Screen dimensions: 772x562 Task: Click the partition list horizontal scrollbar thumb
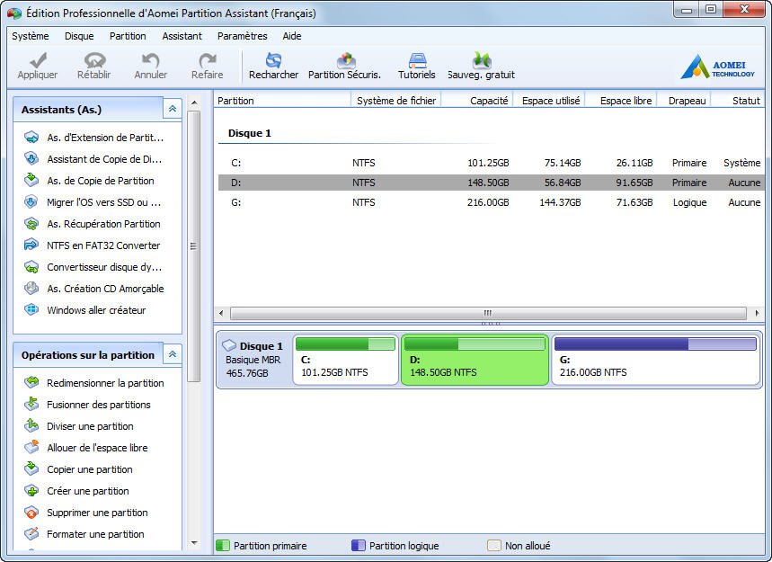click(x=488, y=313)
